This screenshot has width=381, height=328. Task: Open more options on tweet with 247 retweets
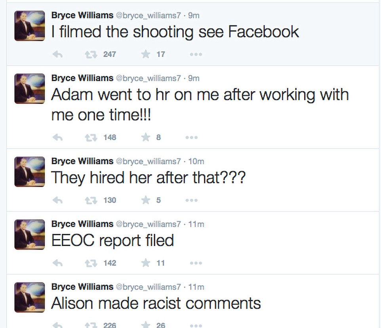tap(196, 54)
